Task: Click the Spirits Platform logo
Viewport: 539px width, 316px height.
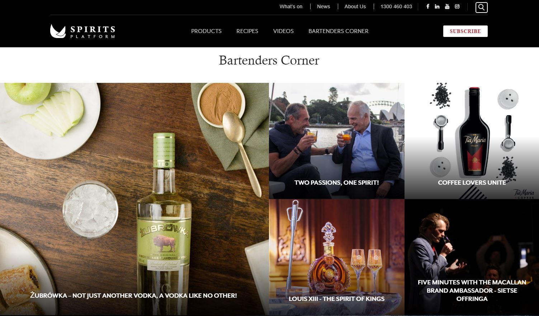Action: pos(82,31)
